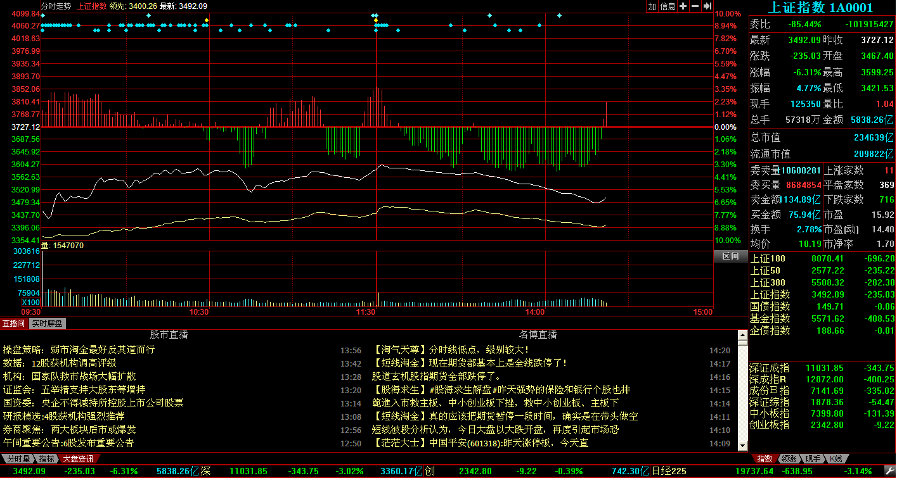
Task: Click the 区间 range button
Action: click(x=730, y=256)
